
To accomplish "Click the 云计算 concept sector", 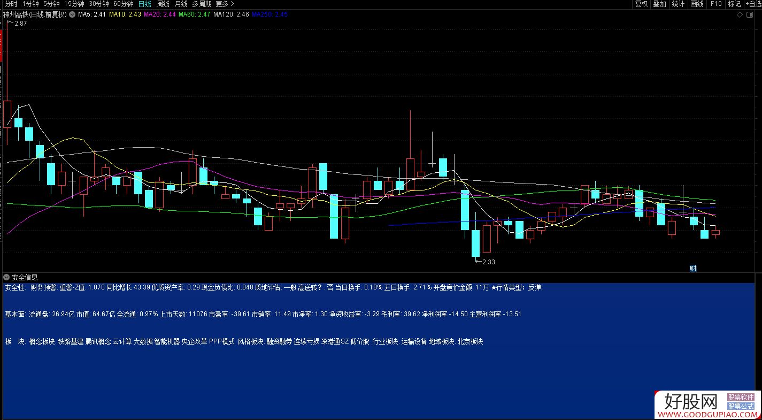I will coord(122,341).
